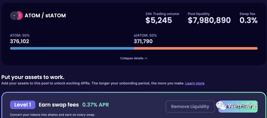Image resolution: width=267 pixels, height=118 pixels.
Task: Click the Put your assets to work heading
Action: pos(33,77)
